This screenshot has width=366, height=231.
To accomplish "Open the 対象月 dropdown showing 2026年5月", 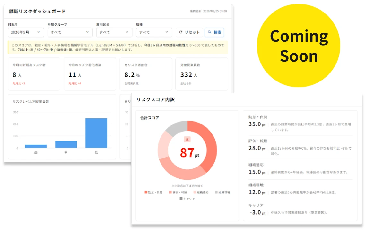I will (26, 32).
